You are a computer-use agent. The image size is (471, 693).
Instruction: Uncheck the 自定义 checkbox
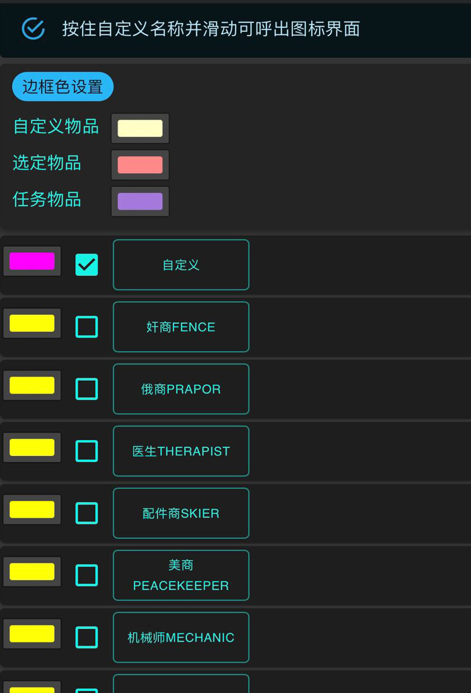point(87,265)
